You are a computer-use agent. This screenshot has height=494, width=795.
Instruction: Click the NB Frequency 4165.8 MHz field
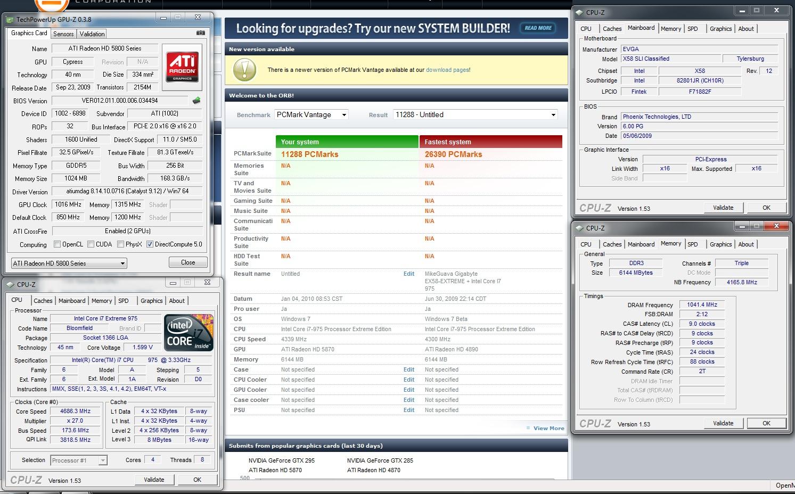(x=741, y=282)
